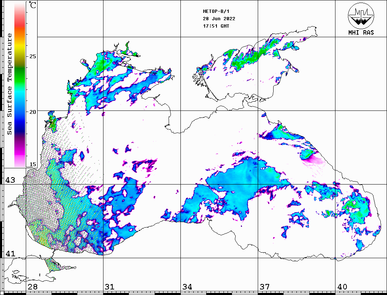The width and height of the screenshot is (387, 295).
Task: Click longitude label '37'
Action: pos(265,287)
